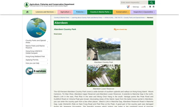The height and width of the screenshot is (107, 179).
Task: Select the largest font size A
Action: pyautogui.click(x=145, y=7)
